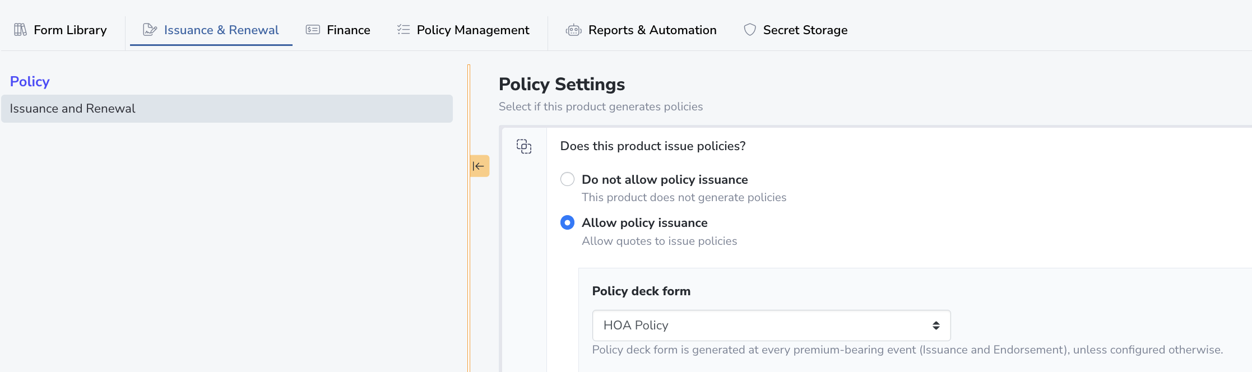This screenshot has width=1252, height=372.
Task: Open the Policy deck form dropdown
Action: (x=771, y=325)
